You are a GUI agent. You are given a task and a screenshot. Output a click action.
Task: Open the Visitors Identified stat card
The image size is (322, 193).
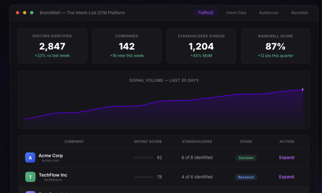click(x=52, y=46)
